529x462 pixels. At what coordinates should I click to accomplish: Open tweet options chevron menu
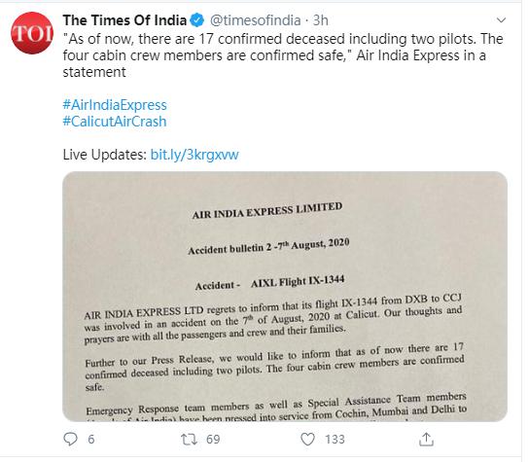click(502, 20)
